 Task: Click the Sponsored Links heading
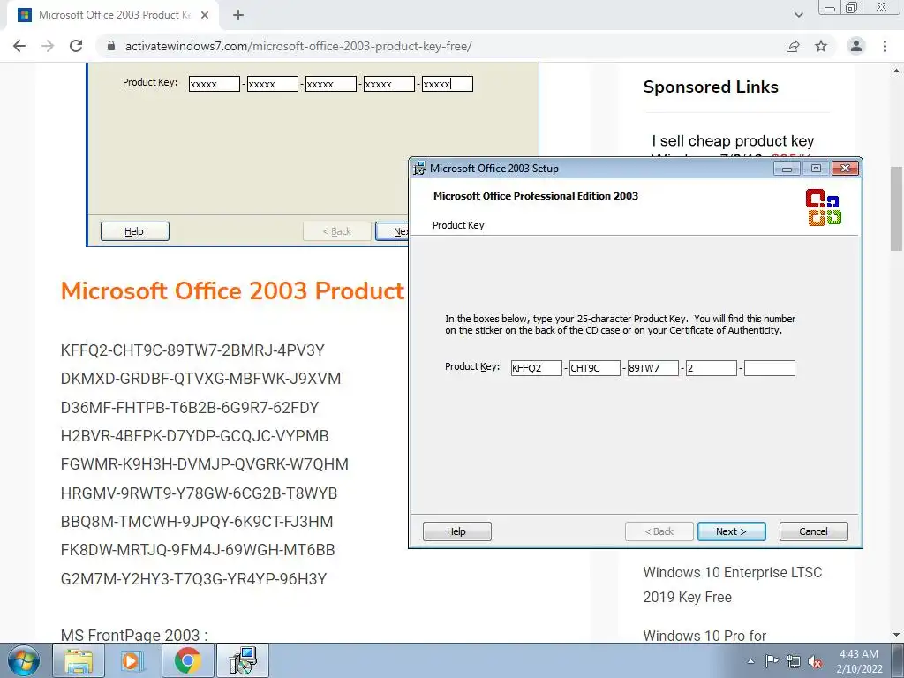pyautogui.click(x=711, y=87)
